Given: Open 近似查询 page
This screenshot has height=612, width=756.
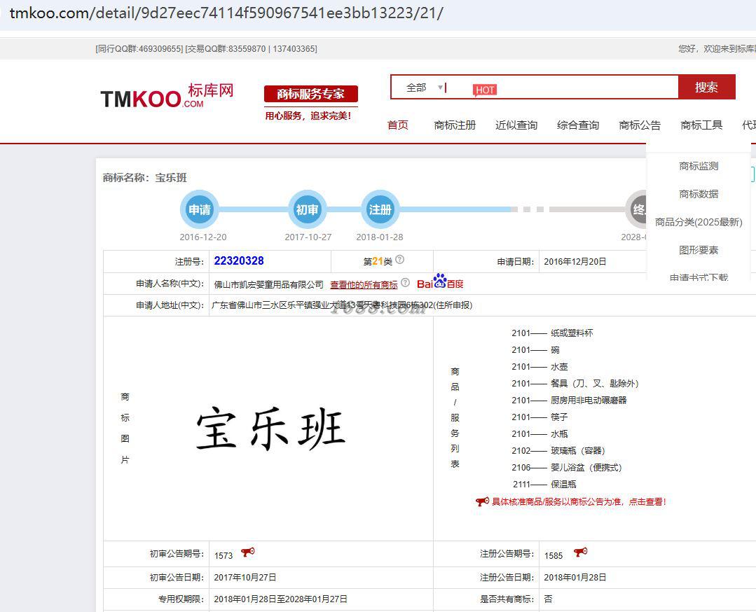Looking at the screenshot, I should (x=516, y=125).
